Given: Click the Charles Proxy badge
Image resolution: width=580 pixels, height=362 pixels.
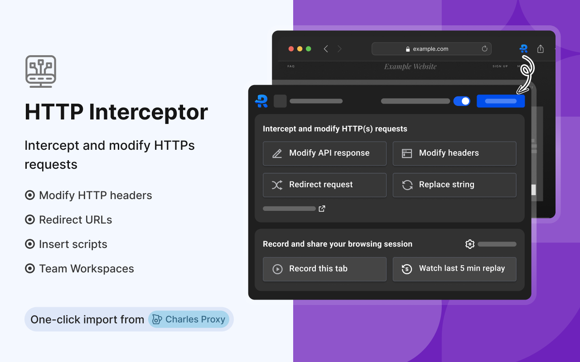Looking at the screenshot, I should [x=188, y=319].
